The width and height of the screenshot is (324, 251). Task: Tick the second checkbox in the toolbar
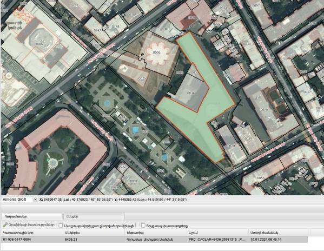(143, 226)
